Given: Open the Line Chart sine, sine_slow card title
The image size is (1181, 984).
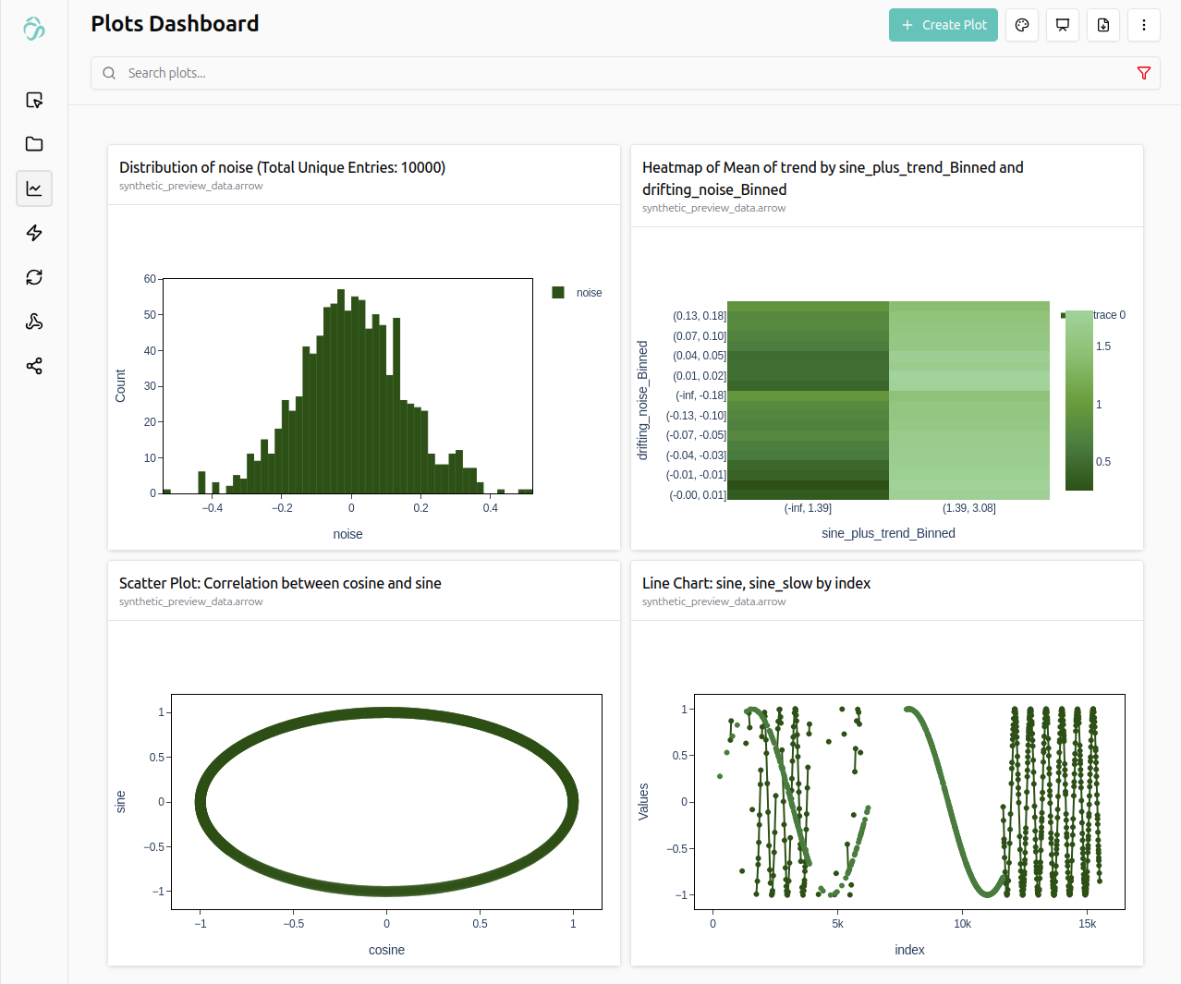Looking at the screenshot, I should pos(756,583).
